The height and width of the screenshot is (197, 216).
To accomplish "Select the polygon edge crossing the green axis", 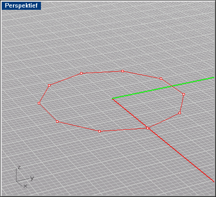I will pyautogui.click(x=172, y=86).
